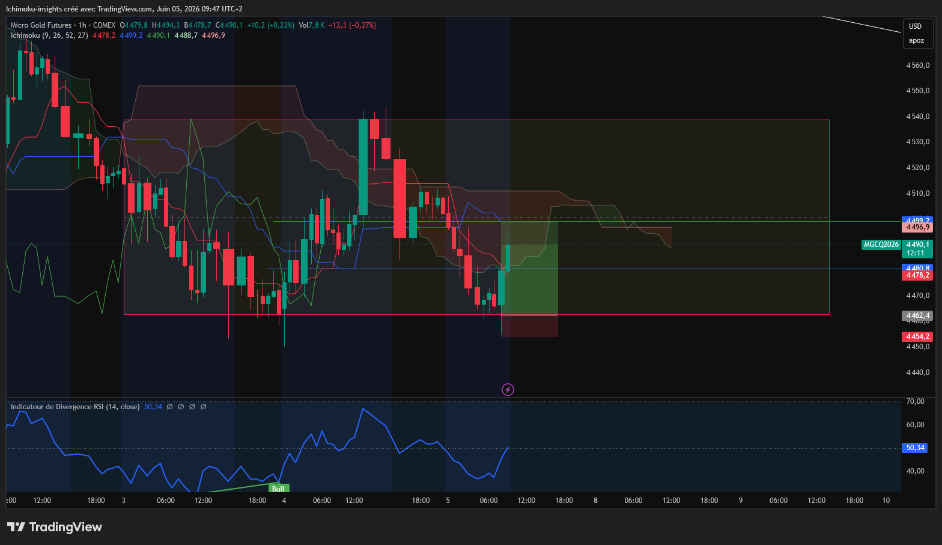The image size is (942, 545).
Task: Click the date label 3 on time axis
Action: (124, 501)
